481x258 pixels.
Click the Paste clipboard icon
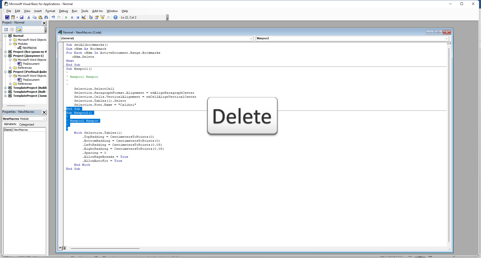tap(40, 17)
